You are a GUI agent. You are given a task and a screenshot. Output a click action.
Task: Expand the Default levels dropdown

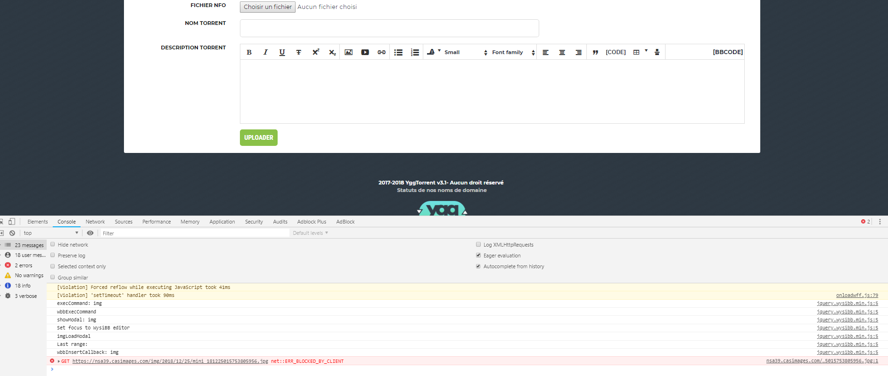click(x=310, y=233)
